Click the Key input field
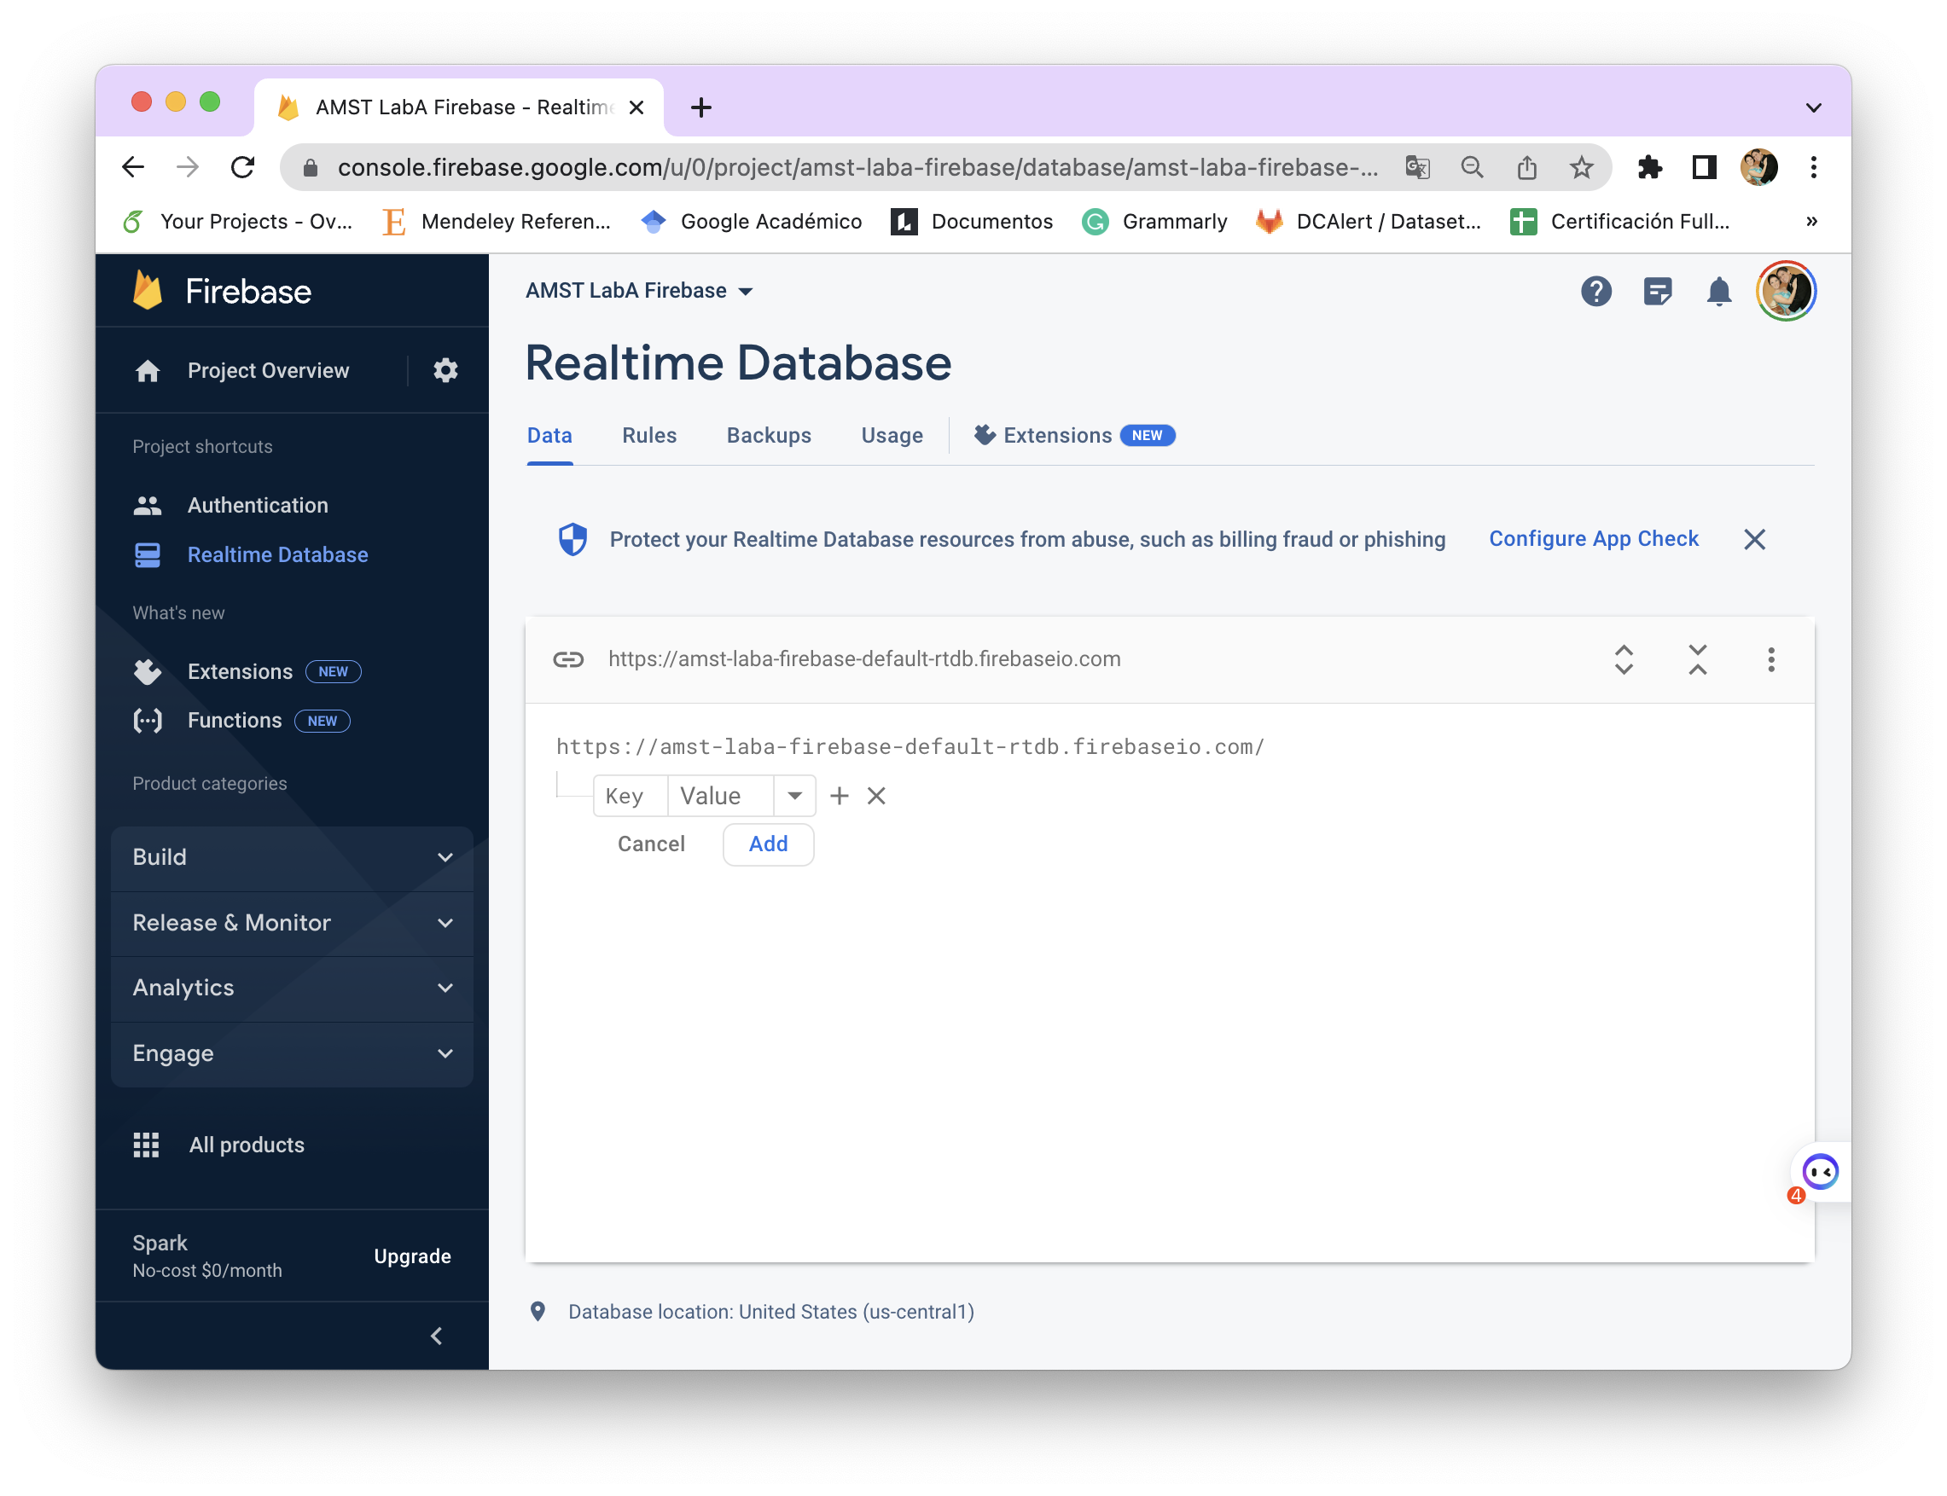Viewport: 1947px width, 1496px height. click(625, 795)
